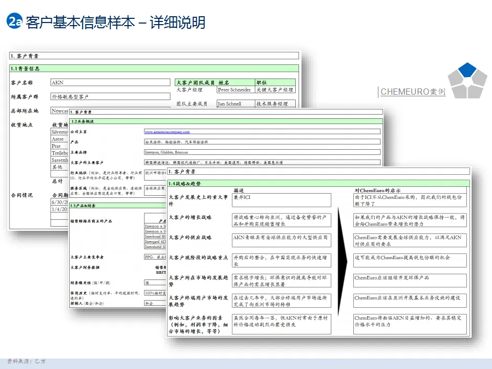The image size is (492, 369).
Task: Click the 大客户团队成员 姓名 column header
Action: [x=215, y=83]
